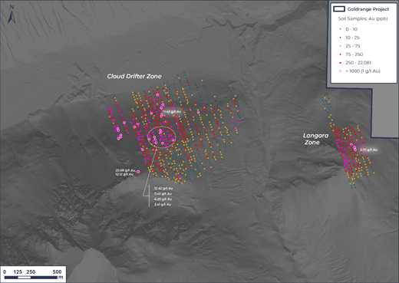Screen dimensions: 399x283
Task: Click the Soil Samples: Au (ppb) legend heading
Action: coord(363,18)
